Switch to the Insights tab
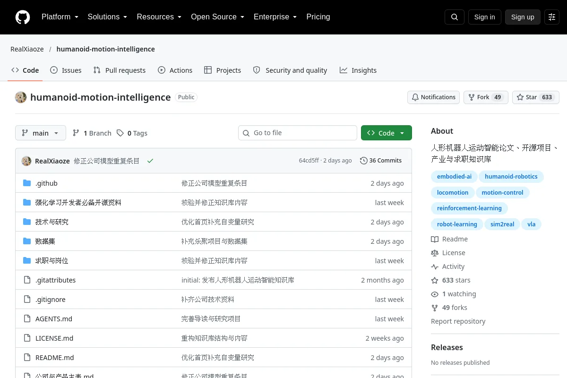This screenshot has width=567, height=378. pos(358,70)
